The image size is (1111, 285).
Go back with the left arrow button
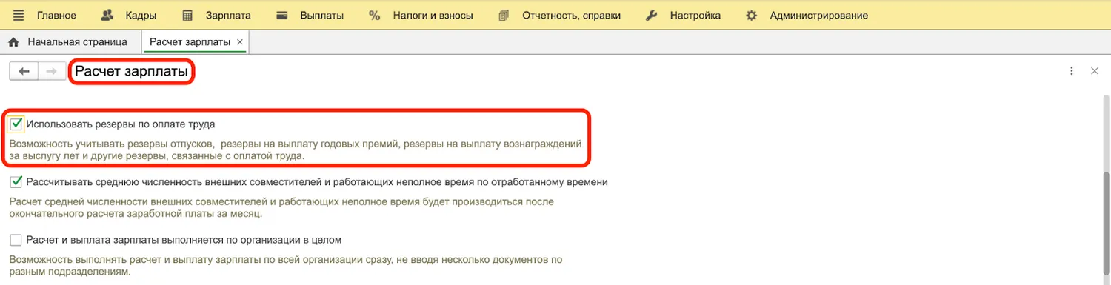pos(24,71)
